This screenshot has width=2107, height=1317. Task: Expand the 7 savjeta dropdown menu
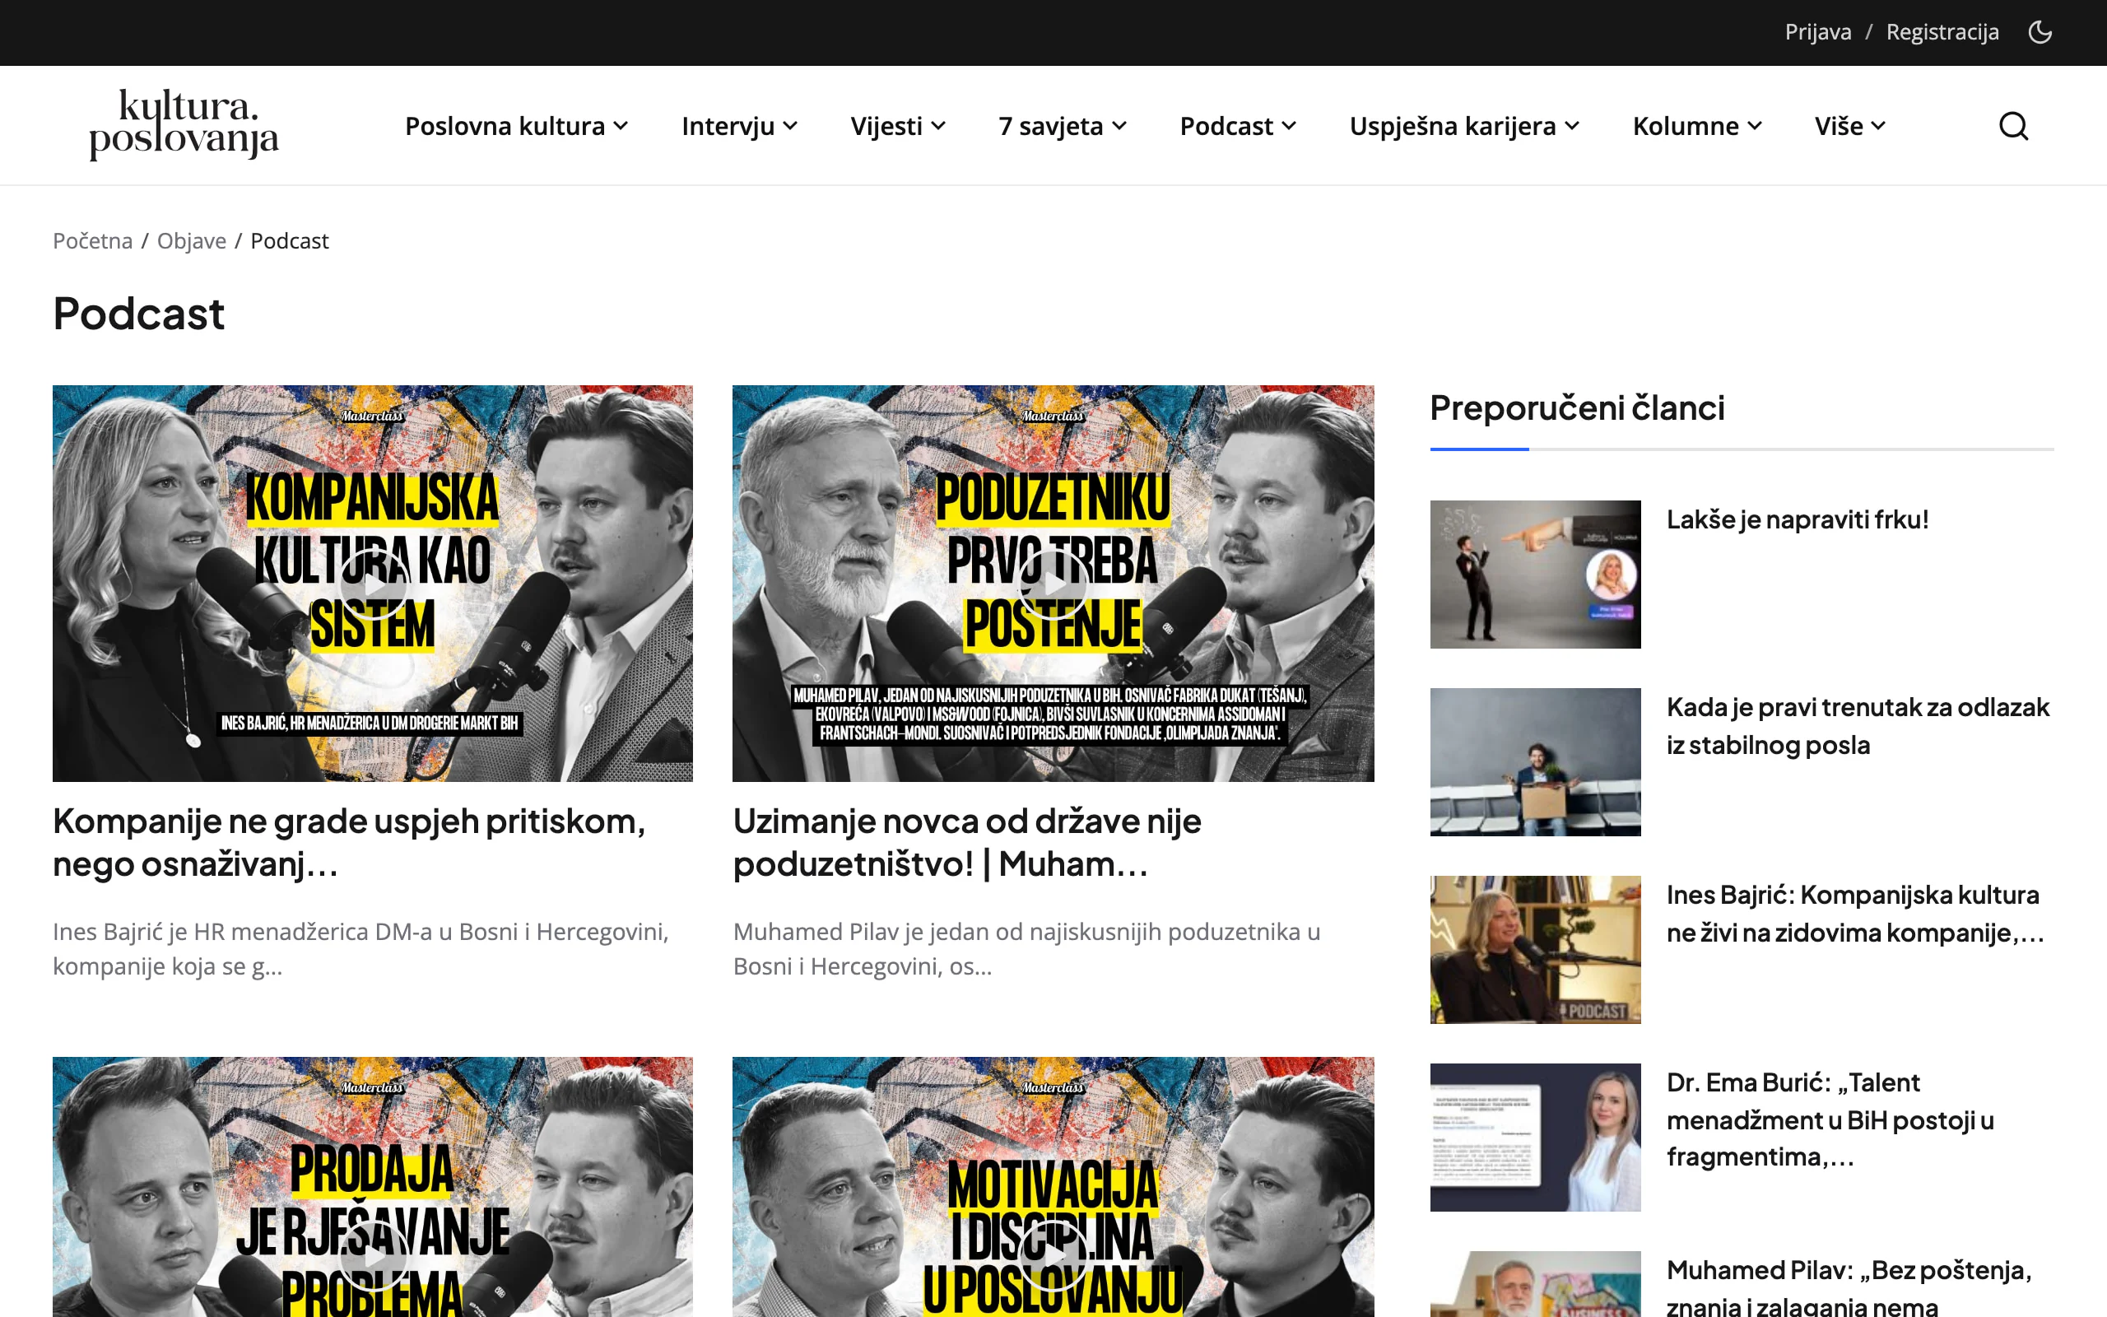tap(1063, 125)
